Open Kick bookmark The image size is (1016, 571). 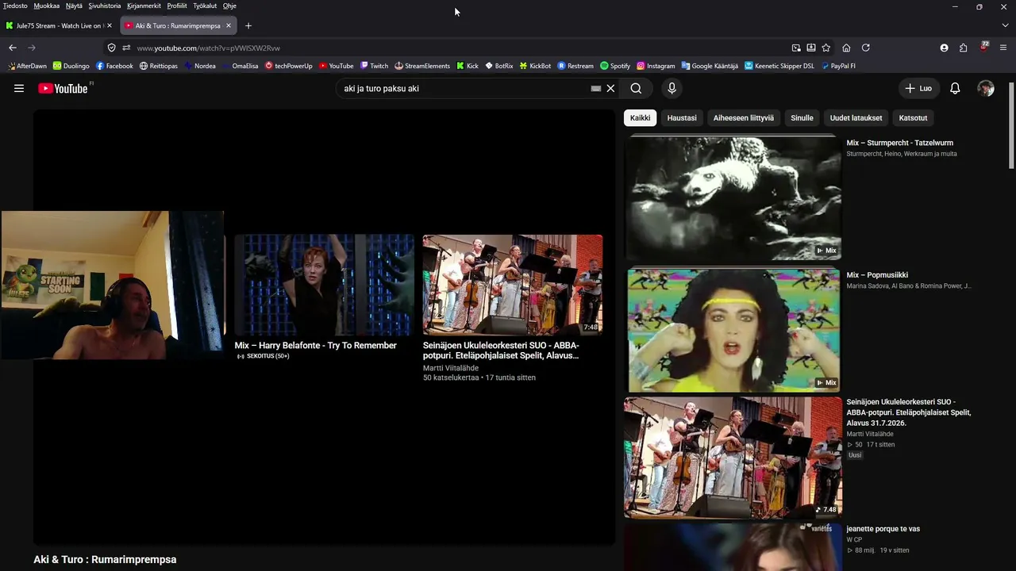[x=468, y=66]
